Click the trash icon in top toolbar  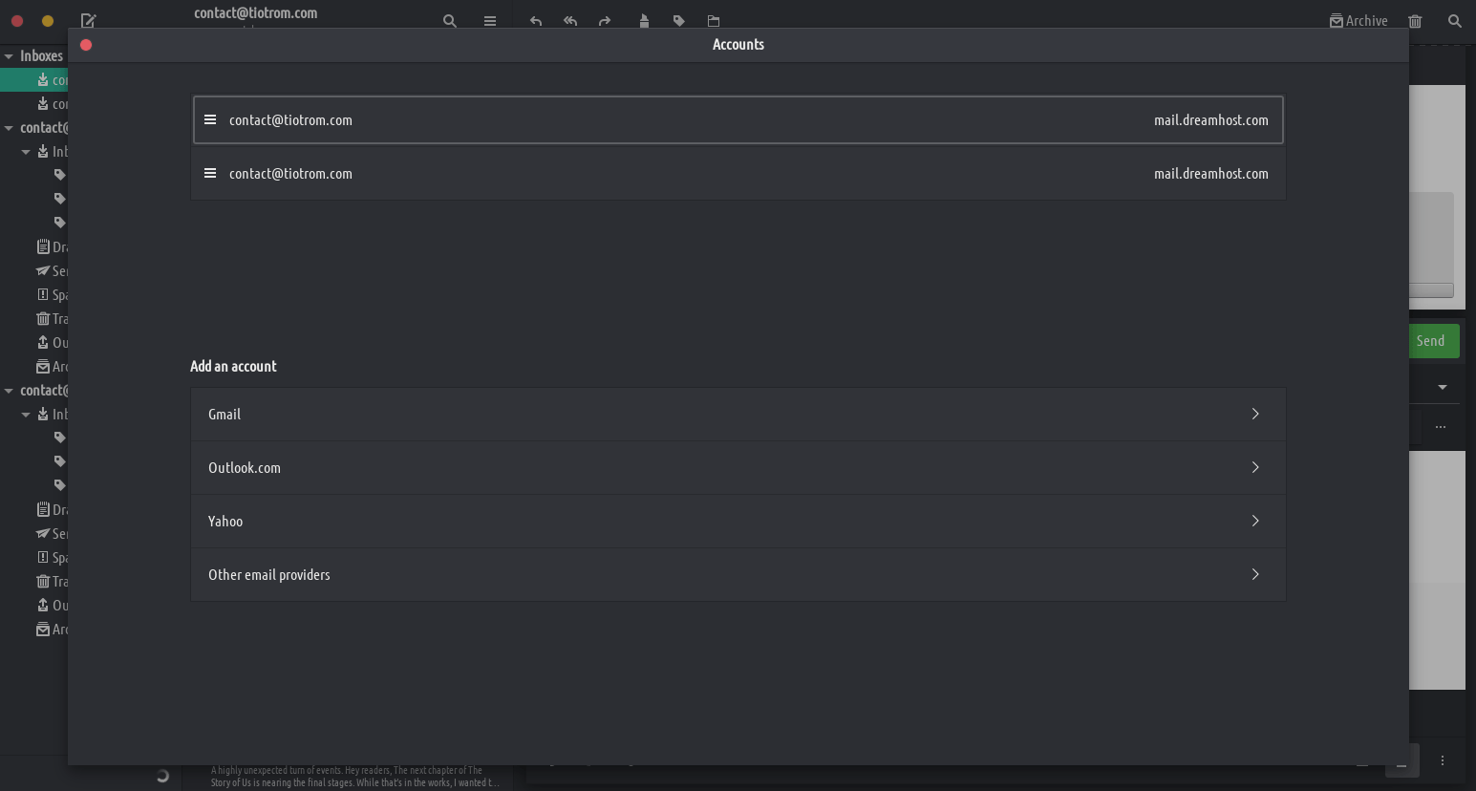tap(1415, 21)
